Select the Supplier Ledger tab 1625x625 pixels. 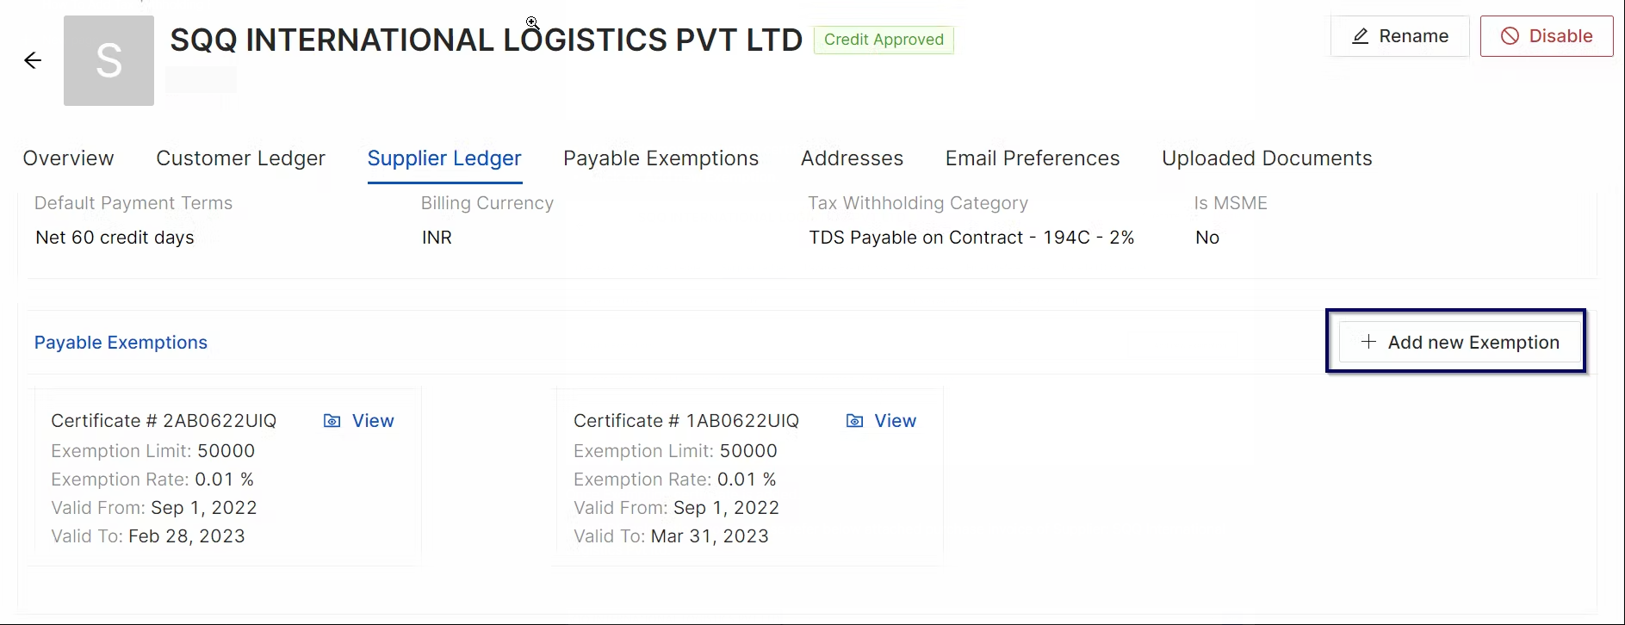tap(444, 158)
